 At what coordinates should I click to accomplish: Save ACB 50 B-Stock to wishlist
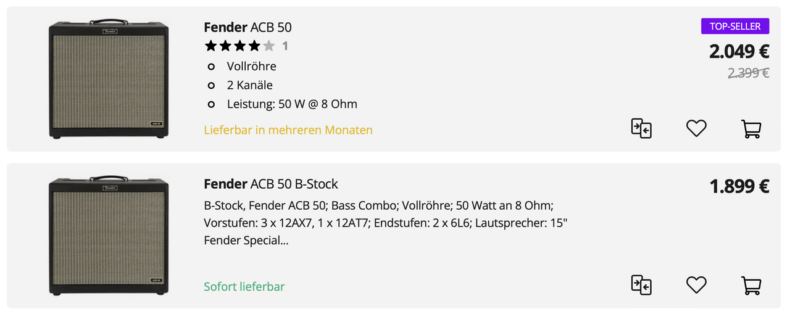[696, 285]
